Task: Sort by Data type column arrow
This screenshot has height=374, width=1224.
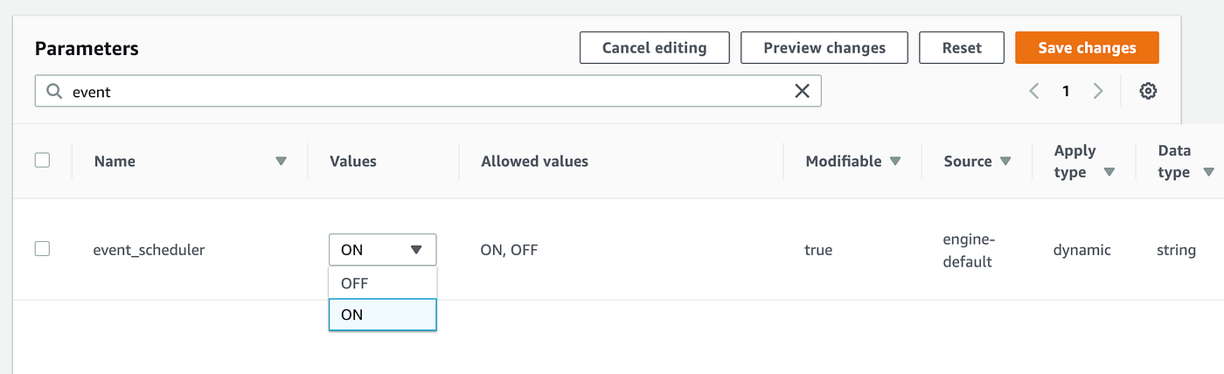Action: tap(1208, 172)
